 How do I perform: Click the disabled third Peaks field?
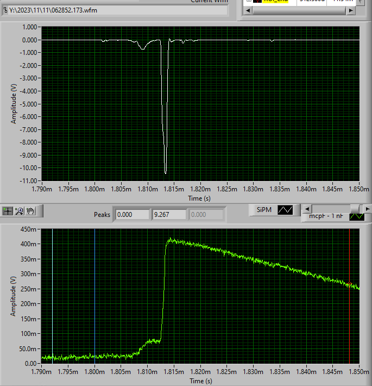[206, 215]
